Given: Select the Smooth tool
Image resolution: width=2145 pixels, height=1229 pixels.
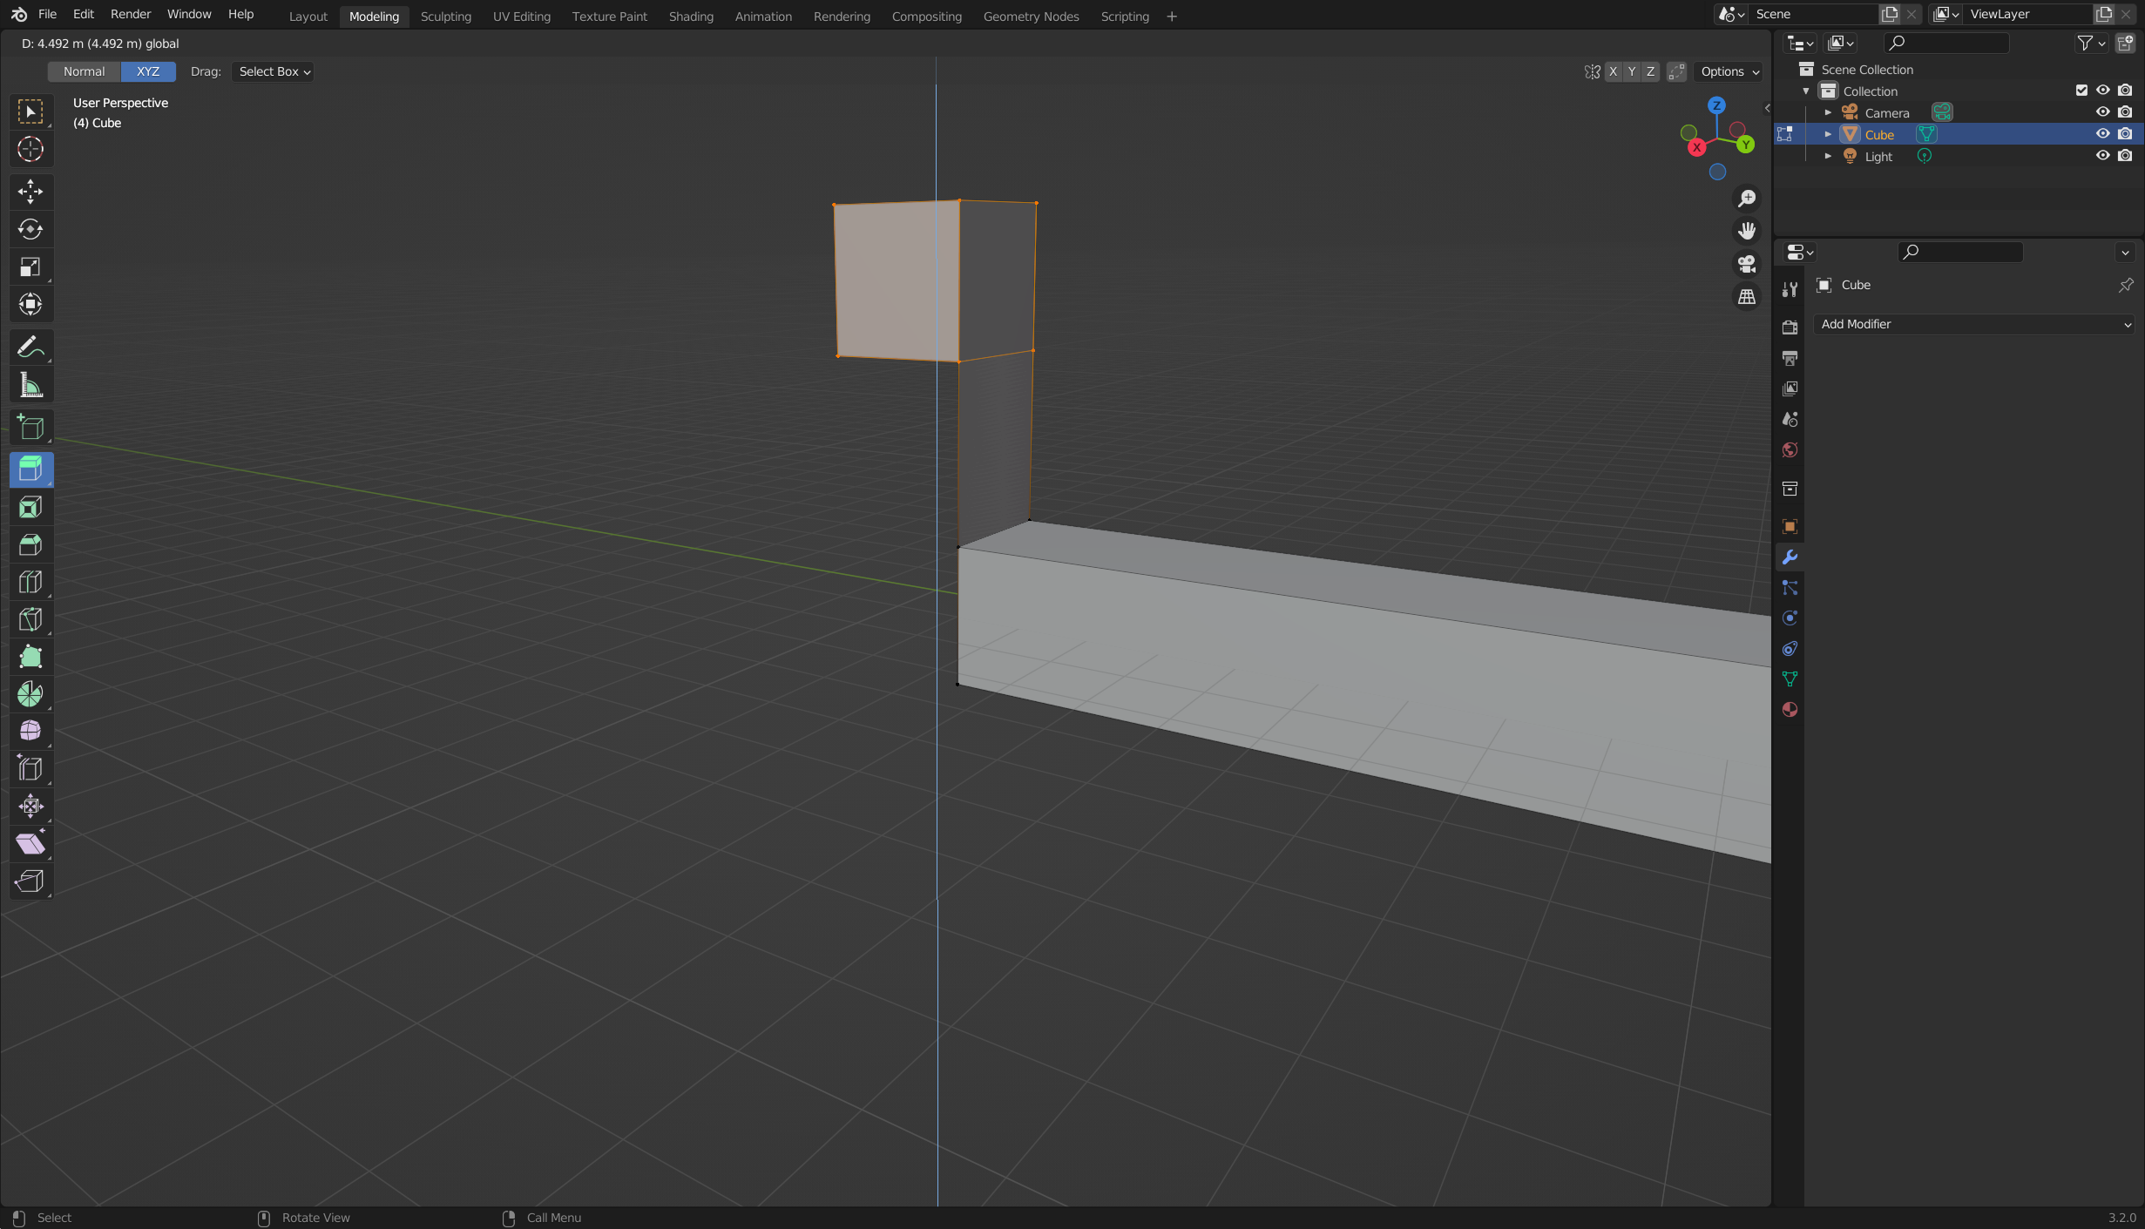Looking at the screenshot, I should pyautogui.click(x=30, y=731).
